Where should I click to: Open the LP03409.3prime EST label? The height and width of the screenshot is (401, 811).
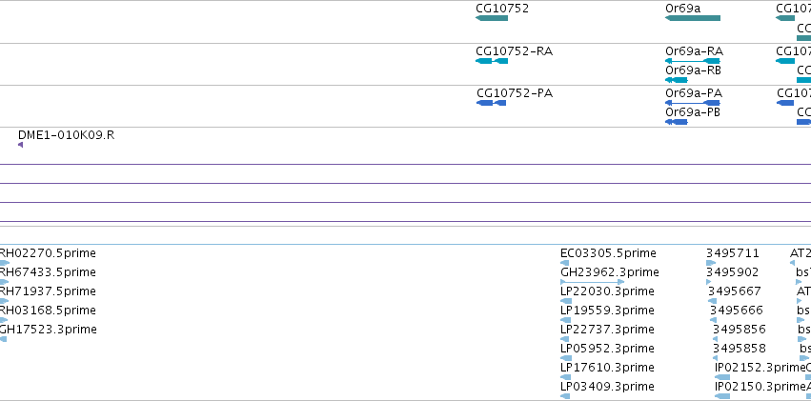607,387
